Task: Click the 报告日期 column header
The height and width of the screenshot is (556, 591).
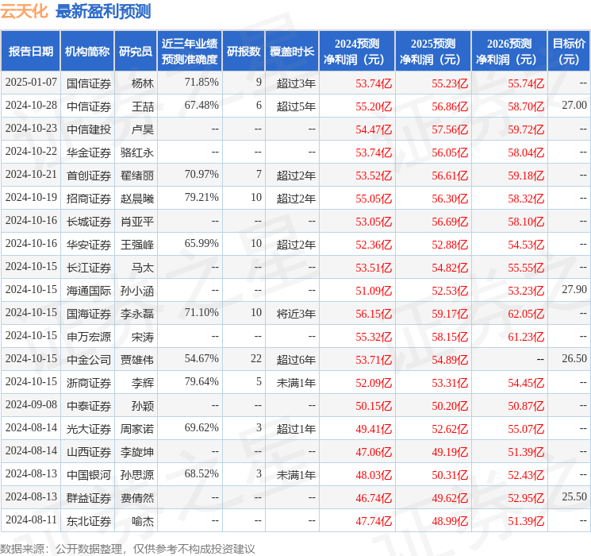Action: pos(30,52)
